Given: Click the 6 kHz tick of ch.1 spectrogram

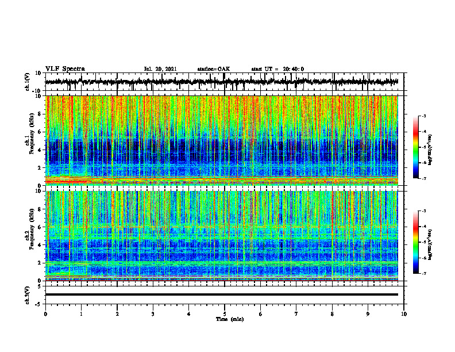Looking at the screenshot, I should (x=40, y=132).
